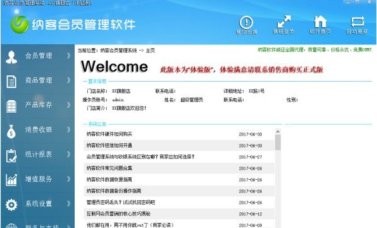
Task: Open 产品库存 menu label
Action: (39, 104)
